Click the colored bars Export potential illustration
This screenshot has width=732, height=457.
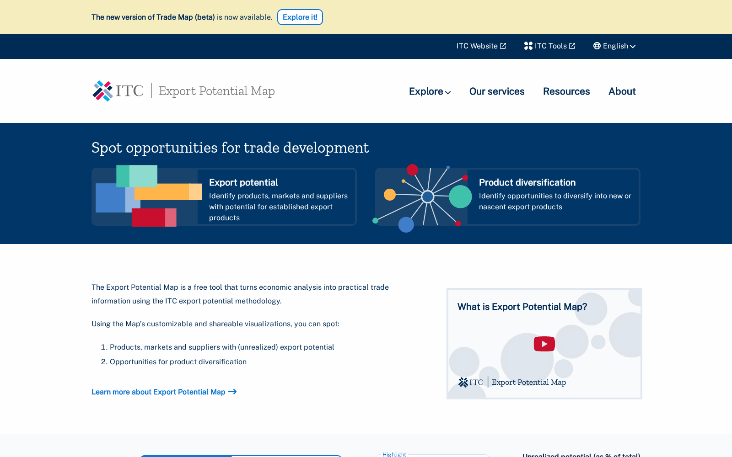coord(148,196)
